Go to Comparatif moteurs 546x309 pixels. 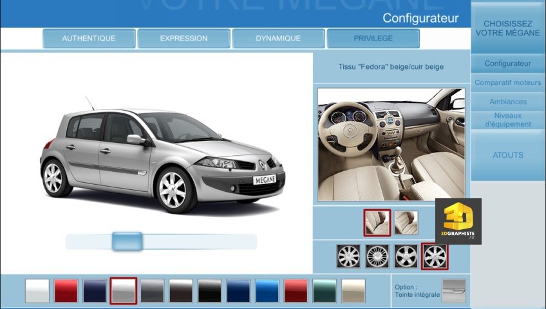pyautogui.click(x=508, y=83)
